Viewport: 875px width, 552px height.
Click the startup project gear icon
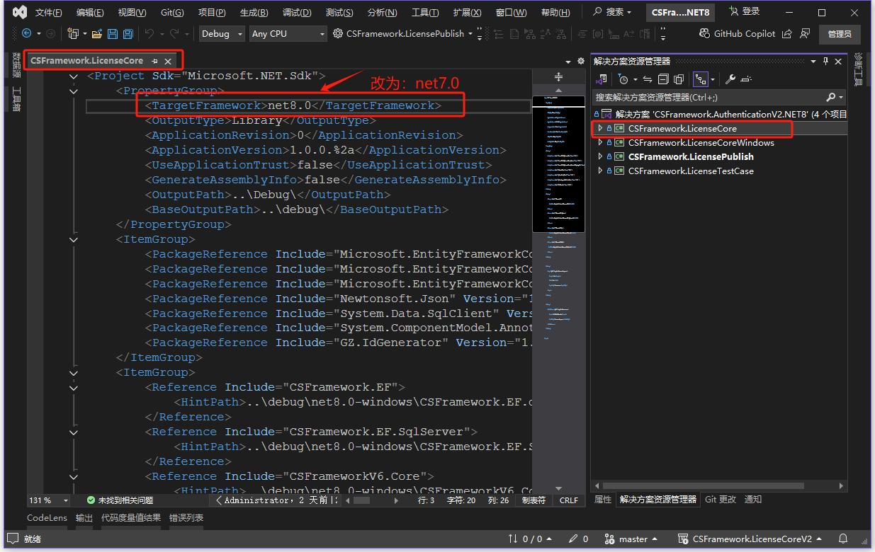[x=338, y=33]
